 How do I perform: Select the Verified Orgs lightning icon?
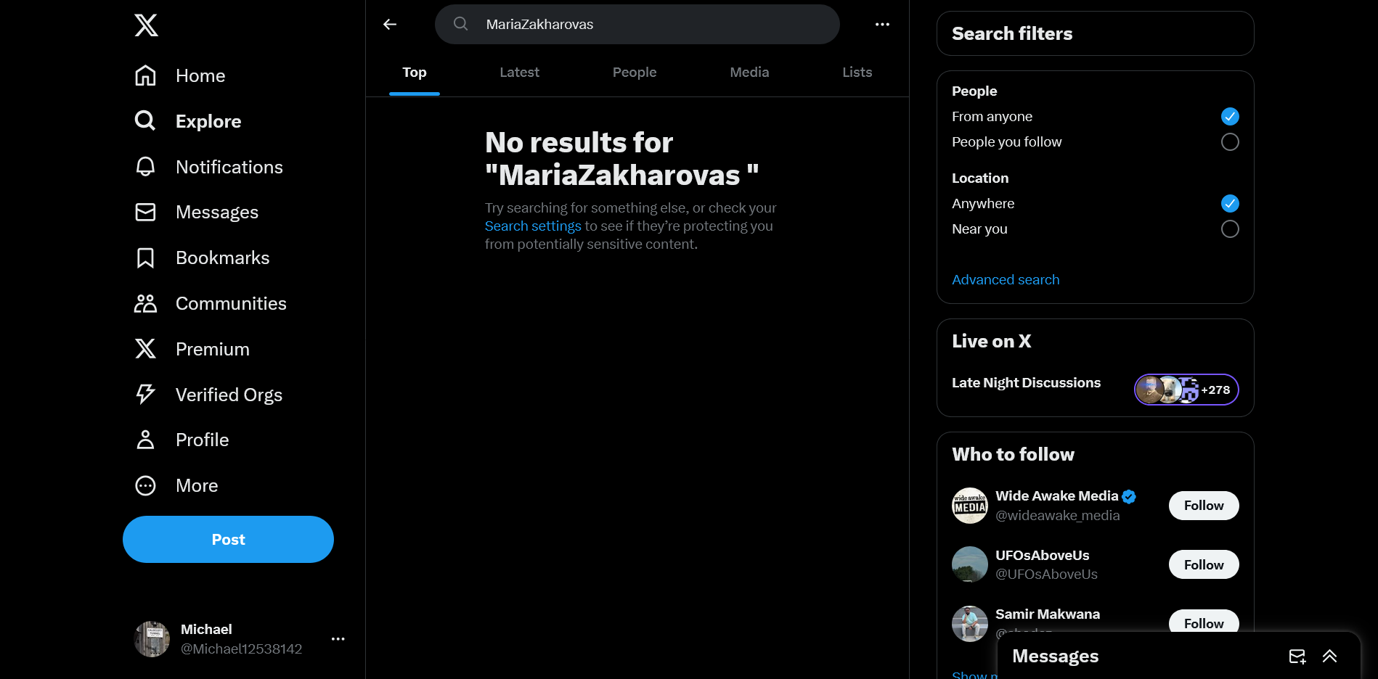(x=145, y=394)
